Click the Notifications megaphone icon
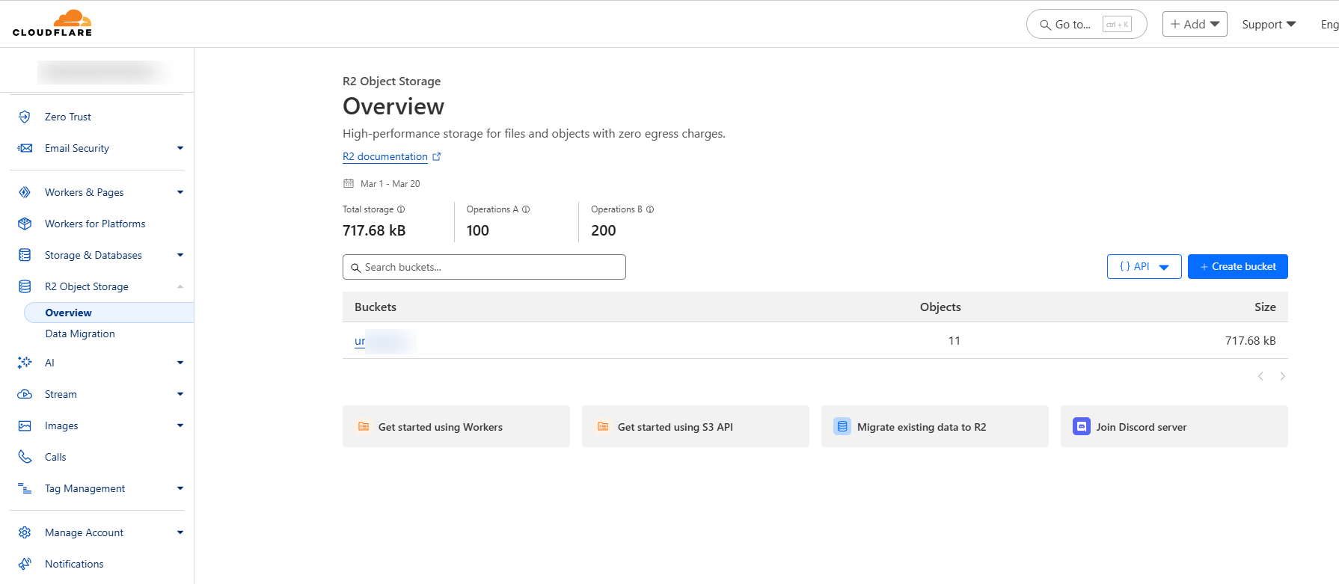This screenshot has width=1339, height=584. (25, 564)
